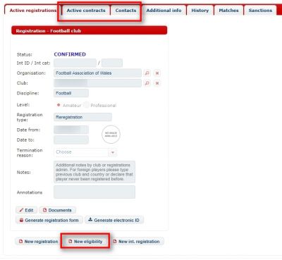This screenshot has height=260, width=282.
Task: Open the Contacts tab
Action: pyautogui.click(x=125, y=11)
